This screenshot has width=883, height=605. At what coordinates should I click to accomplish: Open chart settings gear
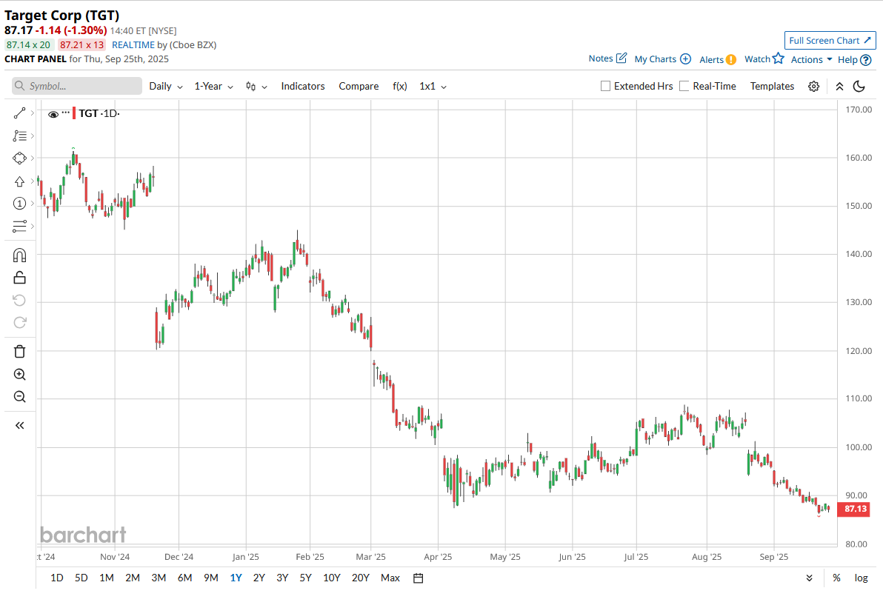(x=813, y=87)
